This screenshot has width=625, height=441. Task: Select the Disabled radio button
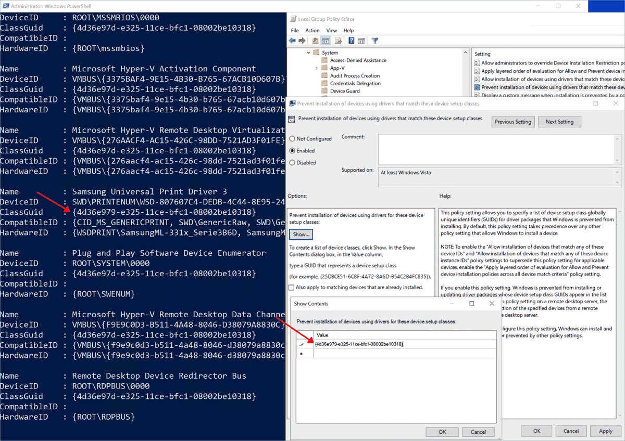coord(292,162)
